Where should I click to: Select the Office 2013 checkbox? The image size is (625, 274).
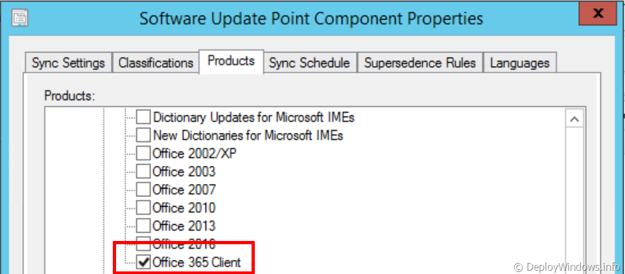click(143, 227)
